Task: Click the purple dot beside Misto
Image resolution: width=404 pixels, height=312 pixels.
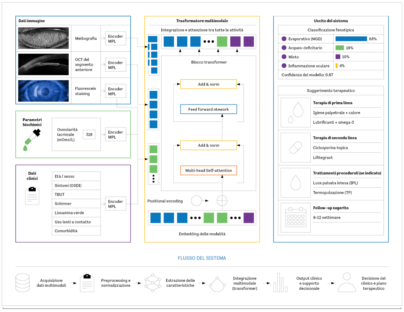Action: 284,57
